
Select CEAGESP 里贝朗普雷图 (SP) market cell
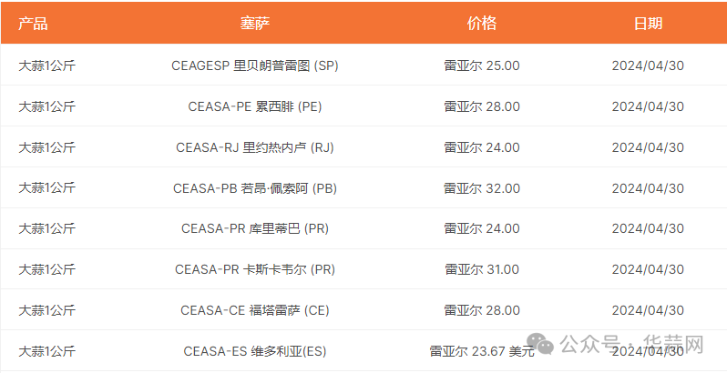pos(255,66)
